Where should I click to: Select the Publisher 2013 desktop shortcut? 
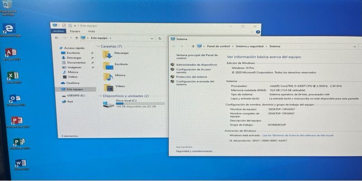[x=19, y=144]
